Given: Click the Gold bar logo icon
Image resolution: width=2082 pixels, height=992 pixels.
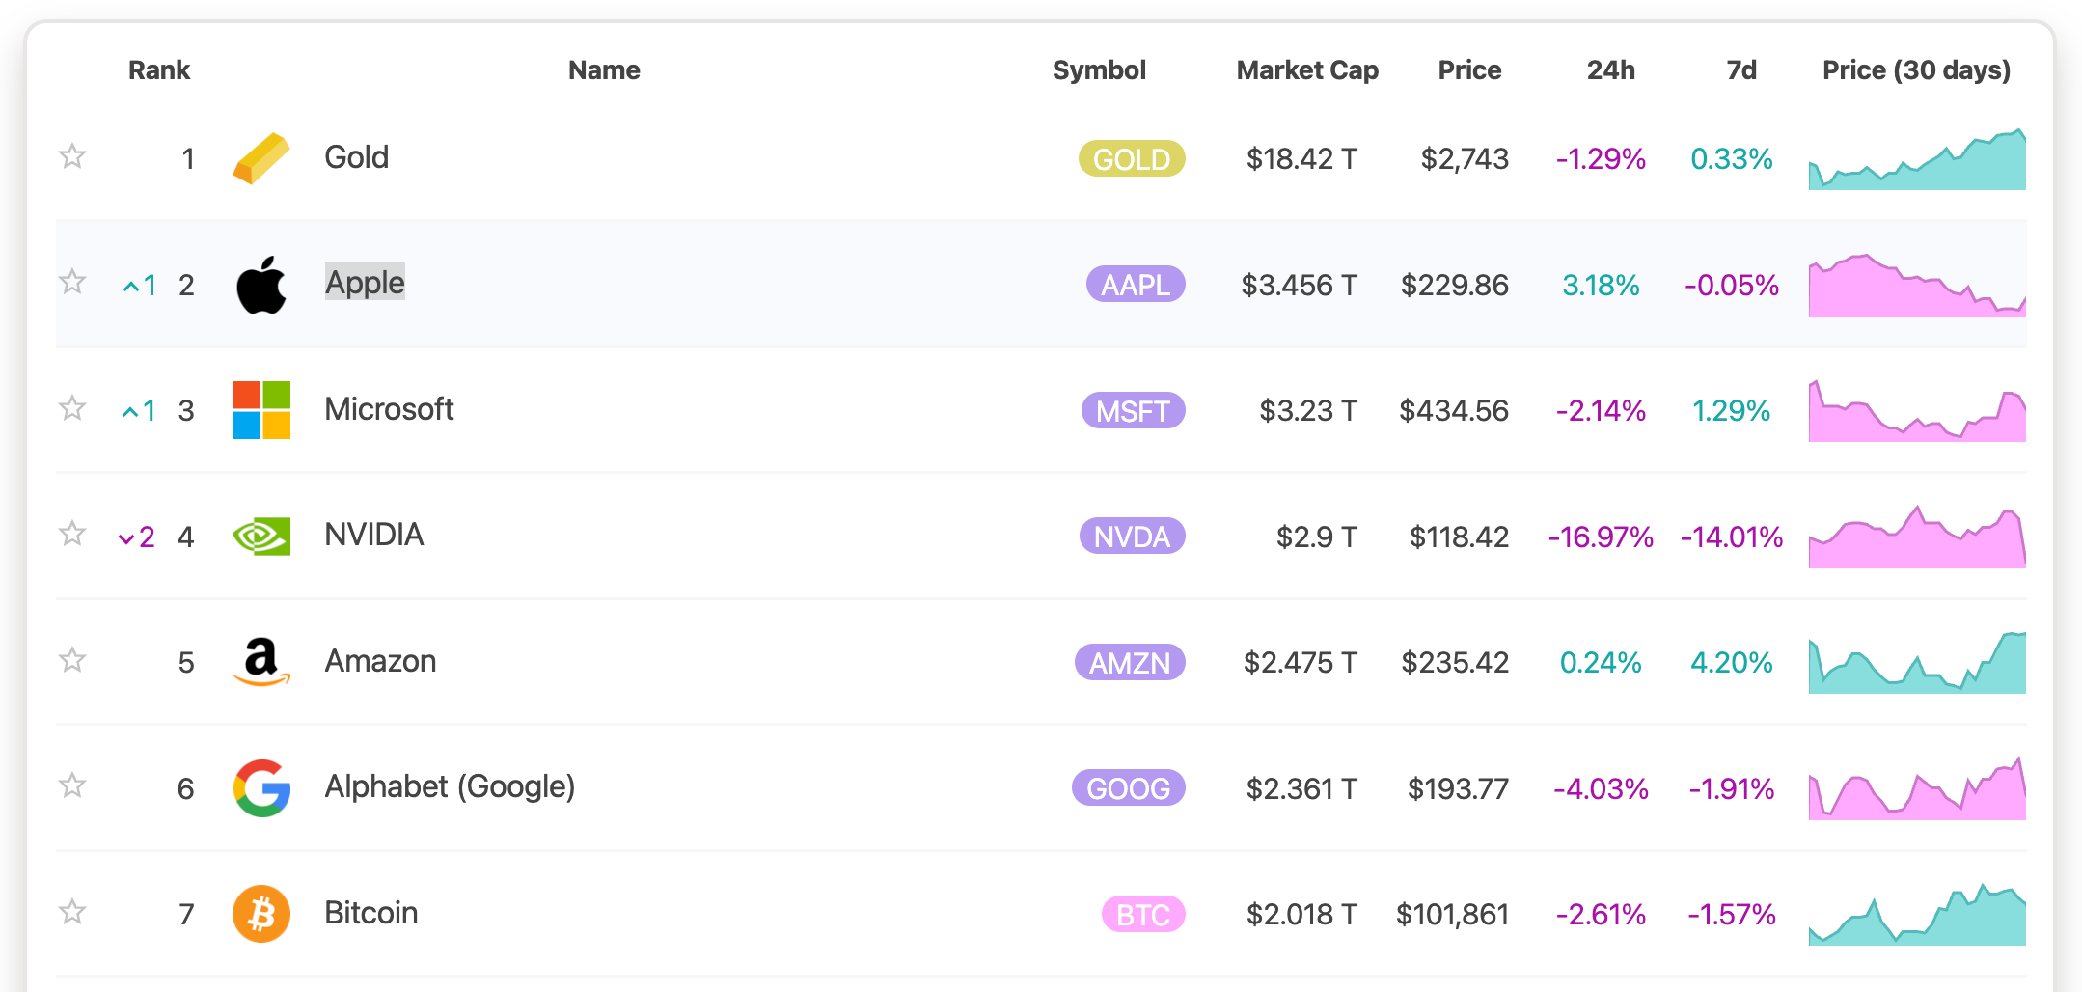Looking at the screenshot, I should tap(261, 158).
